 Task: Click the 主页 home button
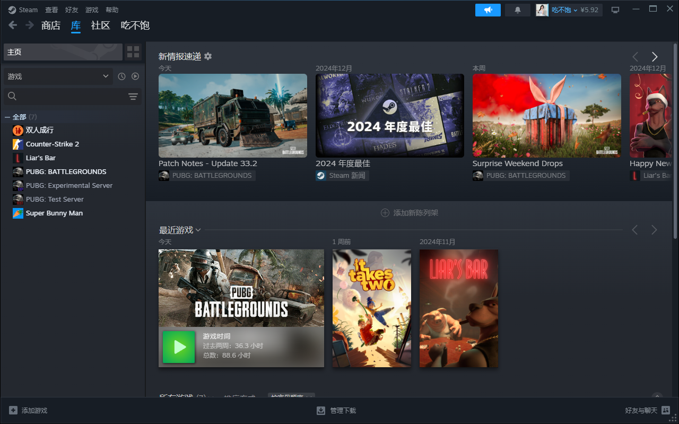pos(63,52)
